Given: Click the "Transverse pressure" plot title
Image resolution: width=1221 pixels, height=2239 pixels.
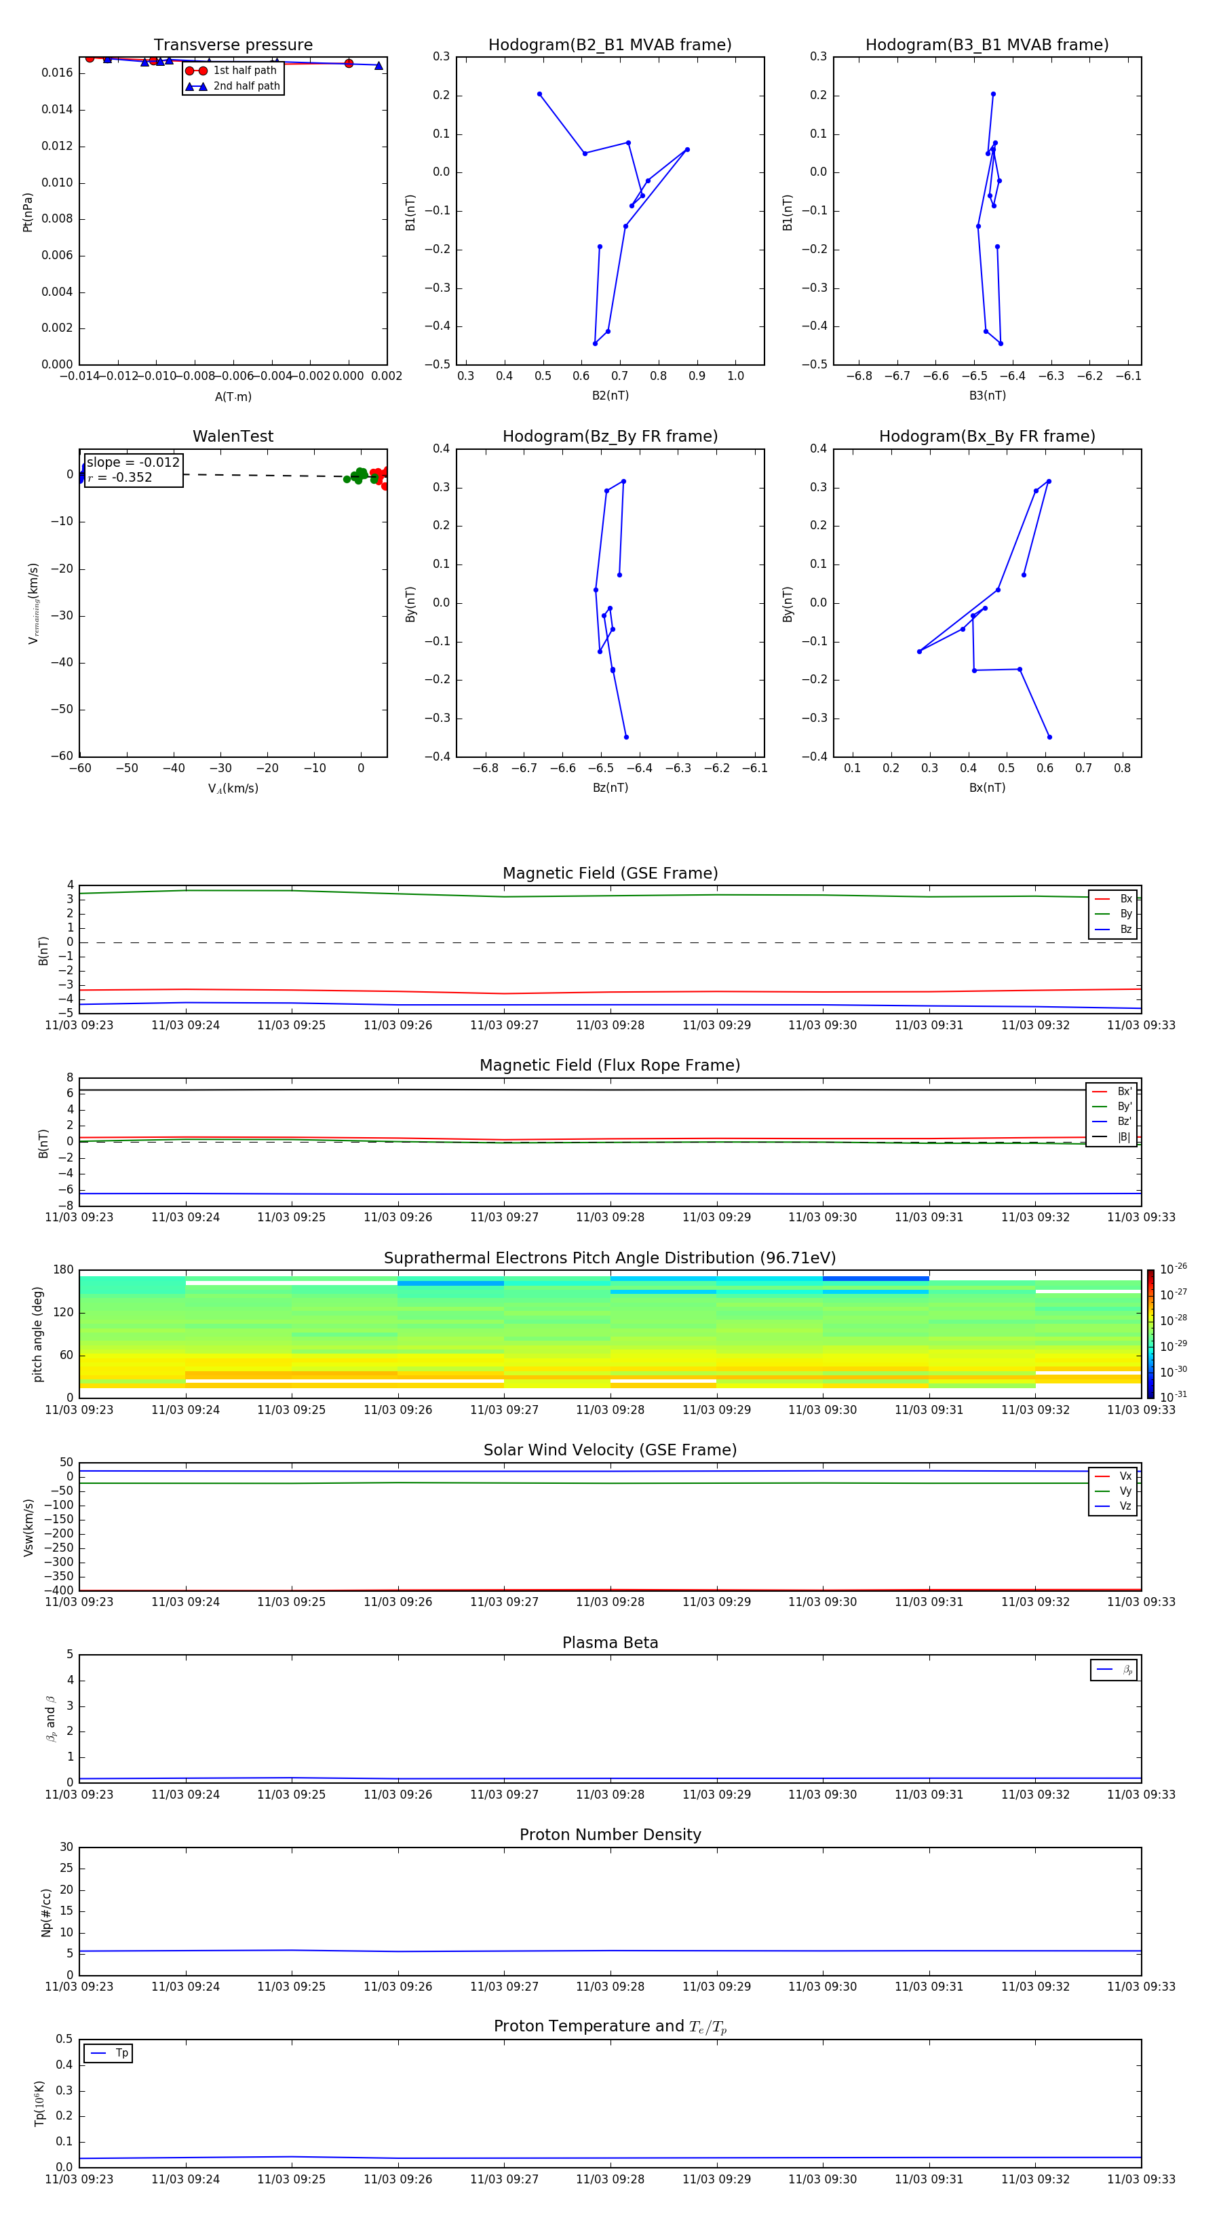Looking at the screenshot, I should coord(233,45).
